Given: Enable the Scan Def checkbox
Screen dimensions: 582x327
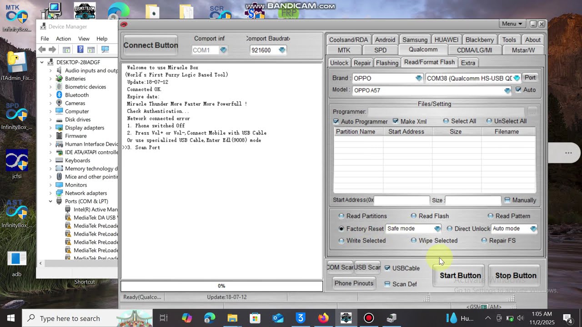Looking at the screenshot, I should point(387,284).
